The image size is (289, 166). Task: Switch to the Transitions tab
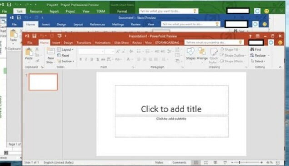84,43
